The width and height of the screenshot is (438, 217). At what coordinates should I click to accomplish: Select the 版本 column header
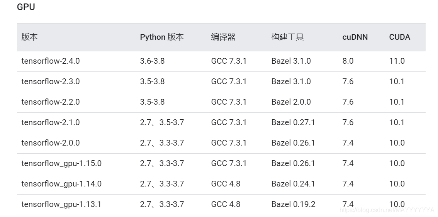(29, 37)
